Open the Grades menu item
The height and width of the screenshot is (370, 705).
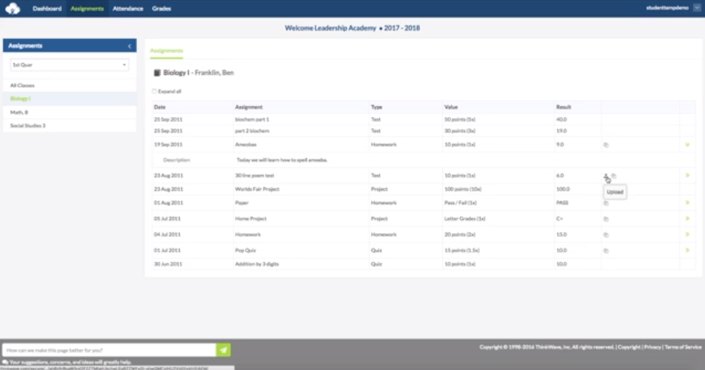[161, 8]
